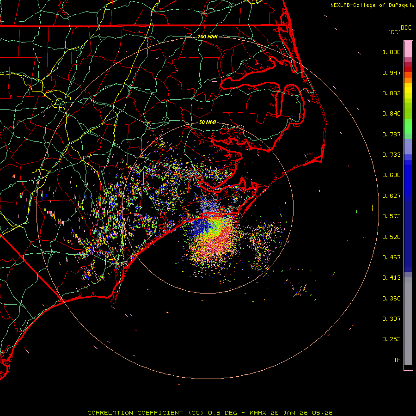Select the 0.413 scale value

click(x=392, y=278)
